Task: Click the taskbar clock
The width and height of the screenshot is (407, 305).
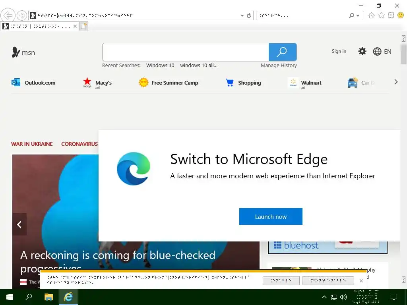Action: tap(366, 297)
